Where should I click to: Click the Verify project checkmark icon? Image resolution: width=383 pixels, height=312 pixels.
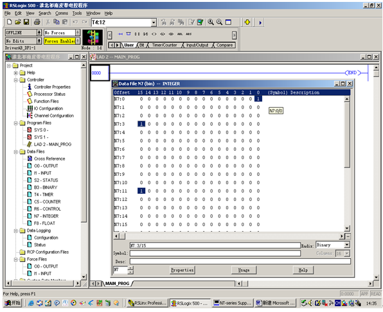200,22
